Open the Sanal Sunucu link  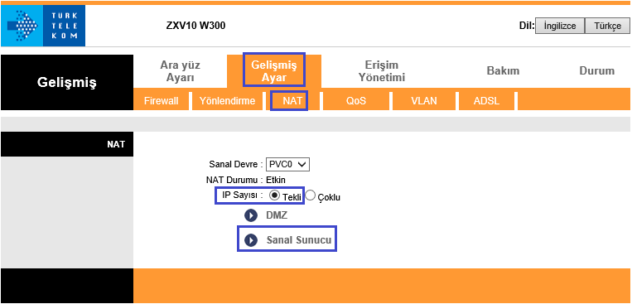point(299,241)
